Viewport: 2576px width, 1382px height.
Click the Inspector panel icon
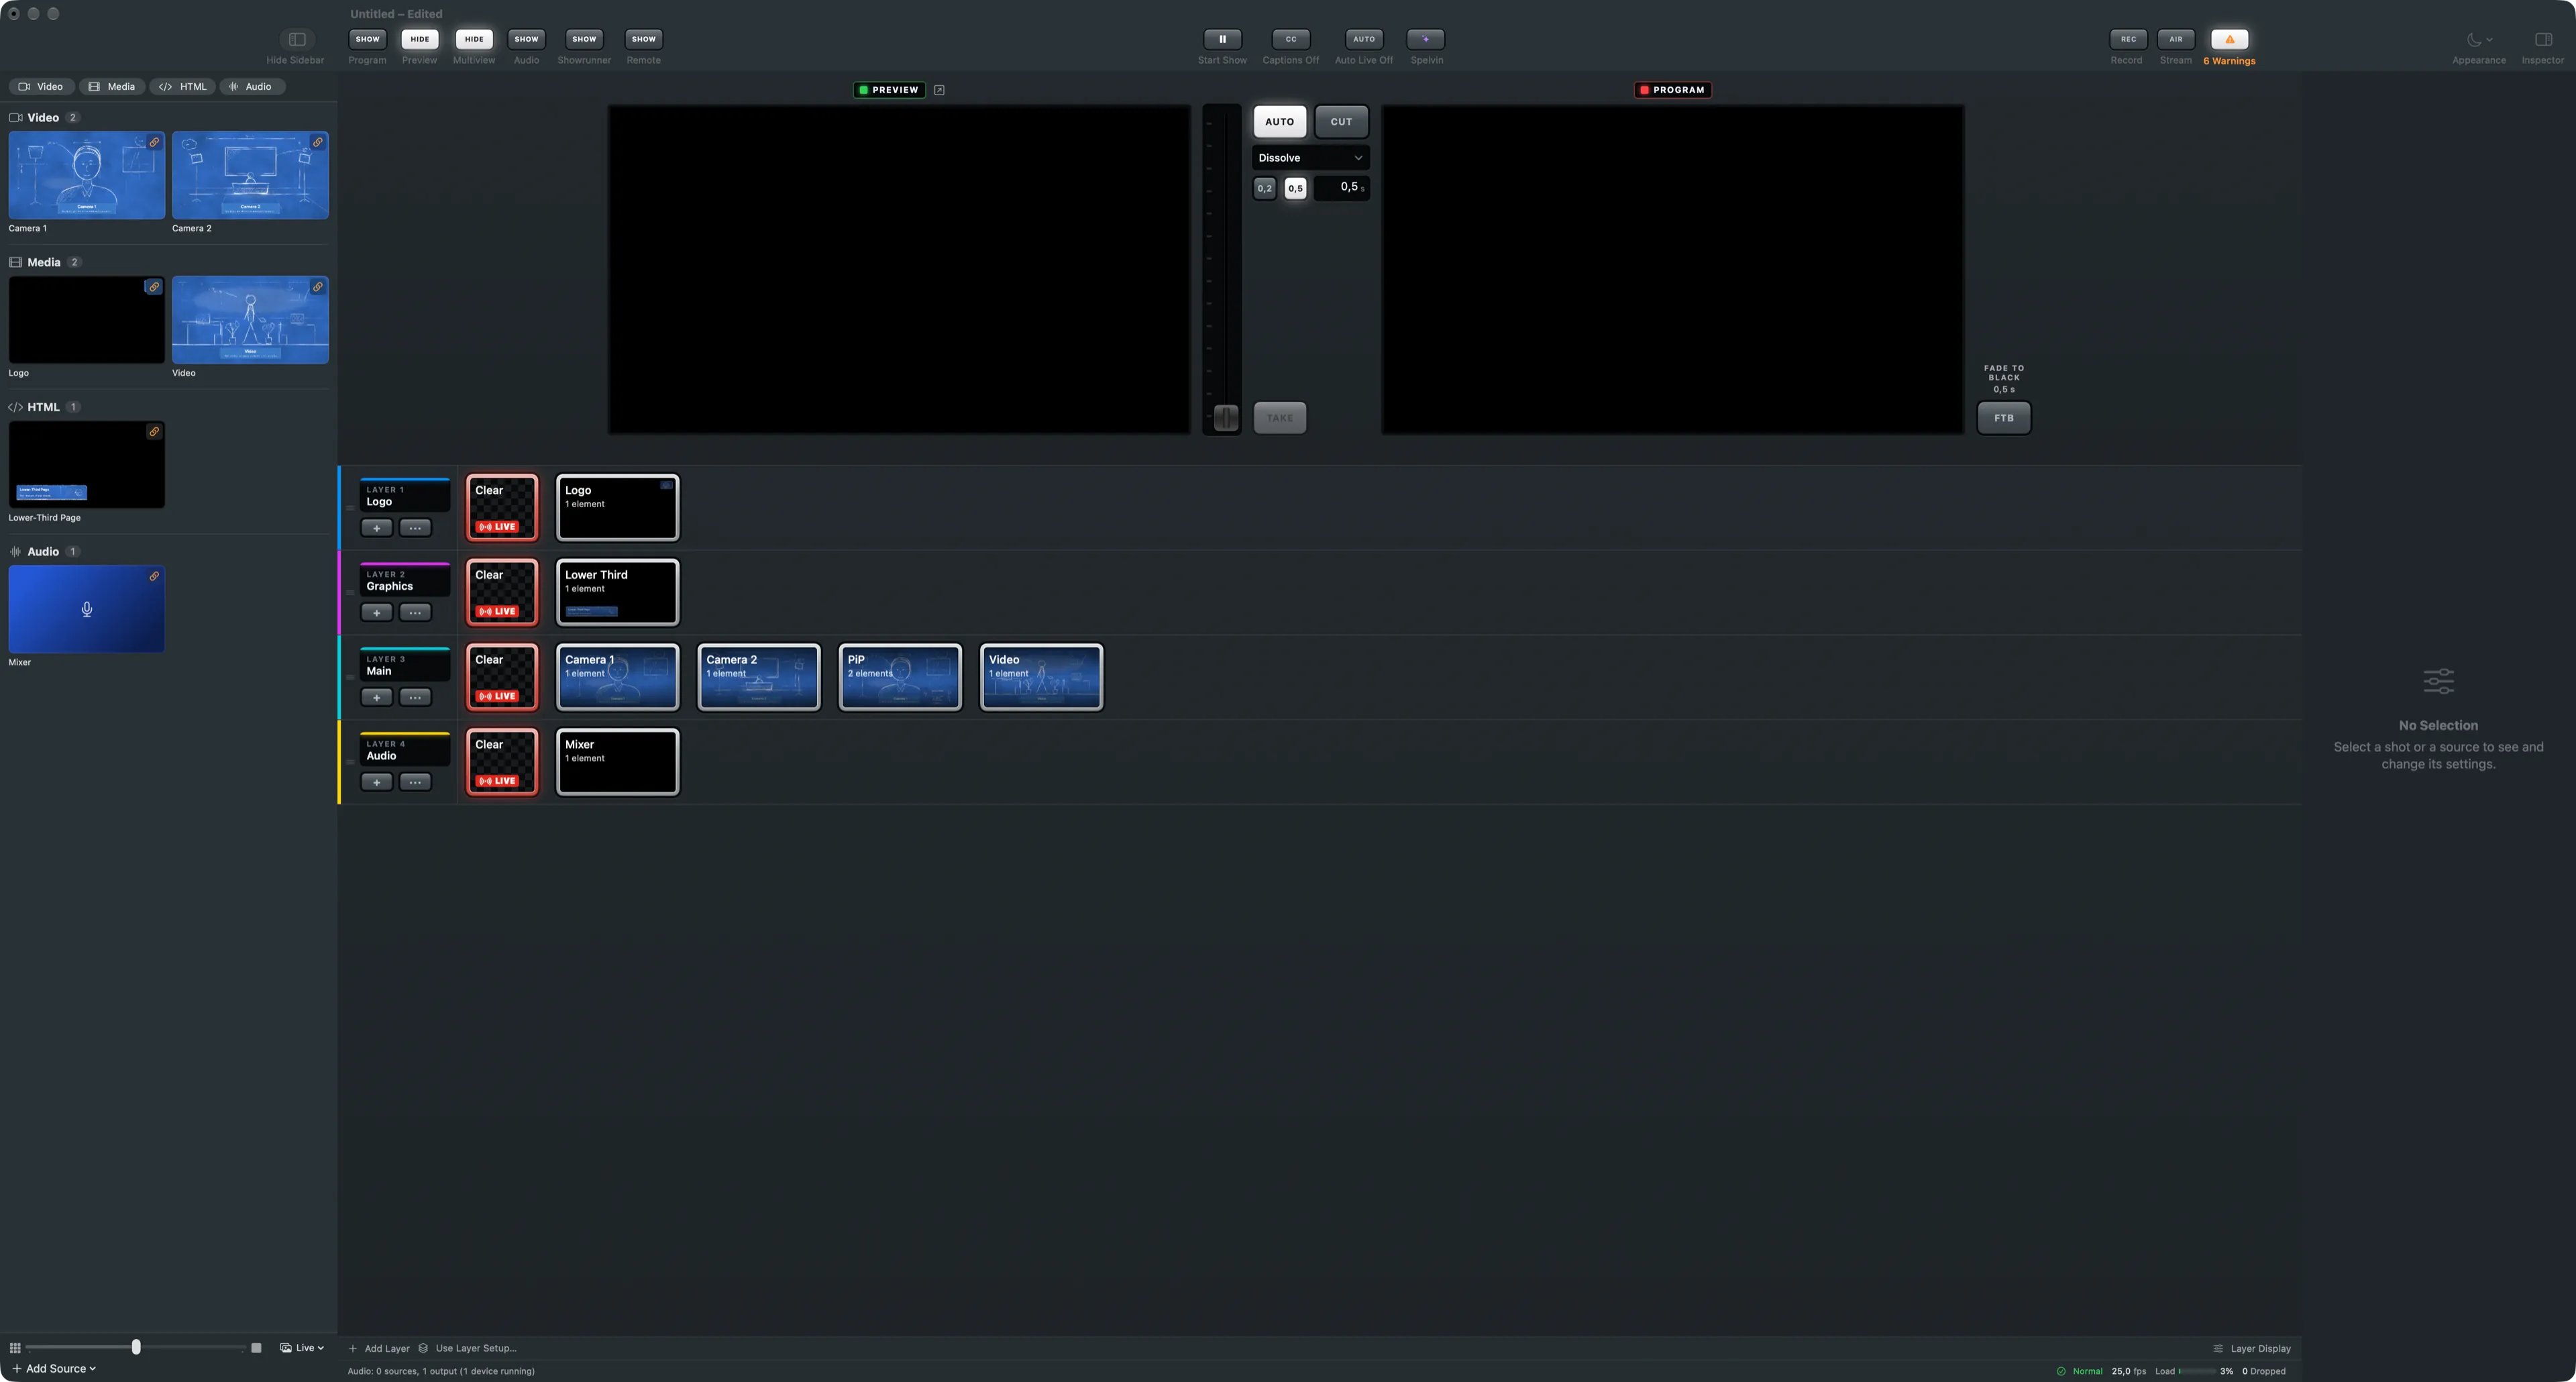click(2543, 39)
